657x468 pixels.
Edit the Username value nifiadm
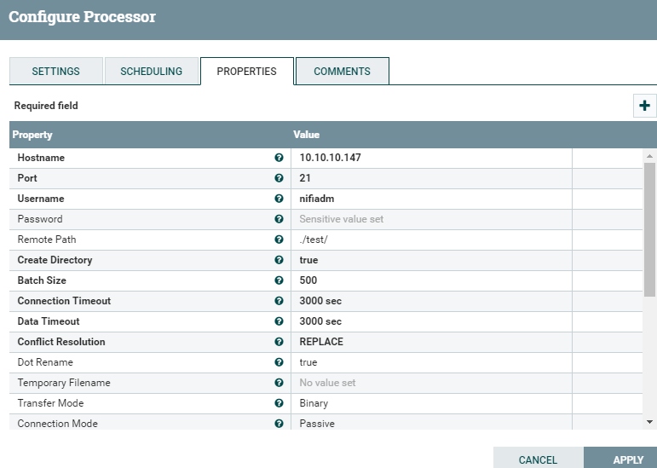click(430, 199)
